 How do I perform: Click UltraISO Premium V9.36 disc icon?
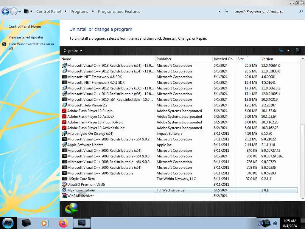(x=64, y=184)
